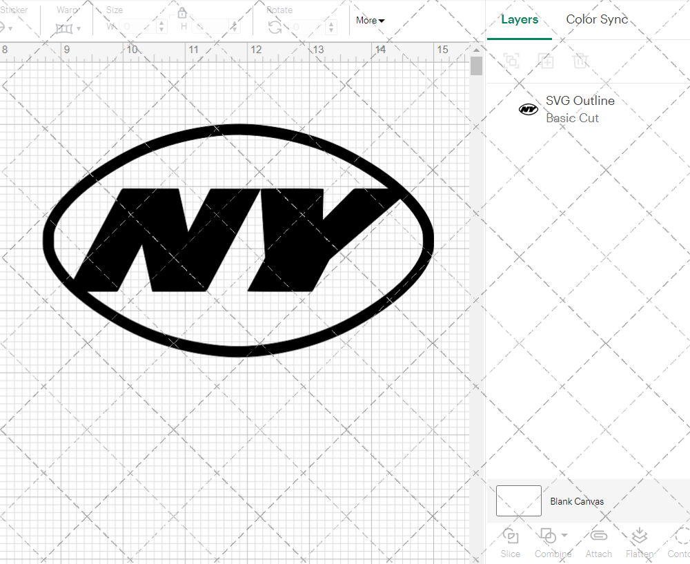690x564 pixels.
Task: Switch to the Color Sync tab
Action: pyautogui.click(x=597, y=19)
